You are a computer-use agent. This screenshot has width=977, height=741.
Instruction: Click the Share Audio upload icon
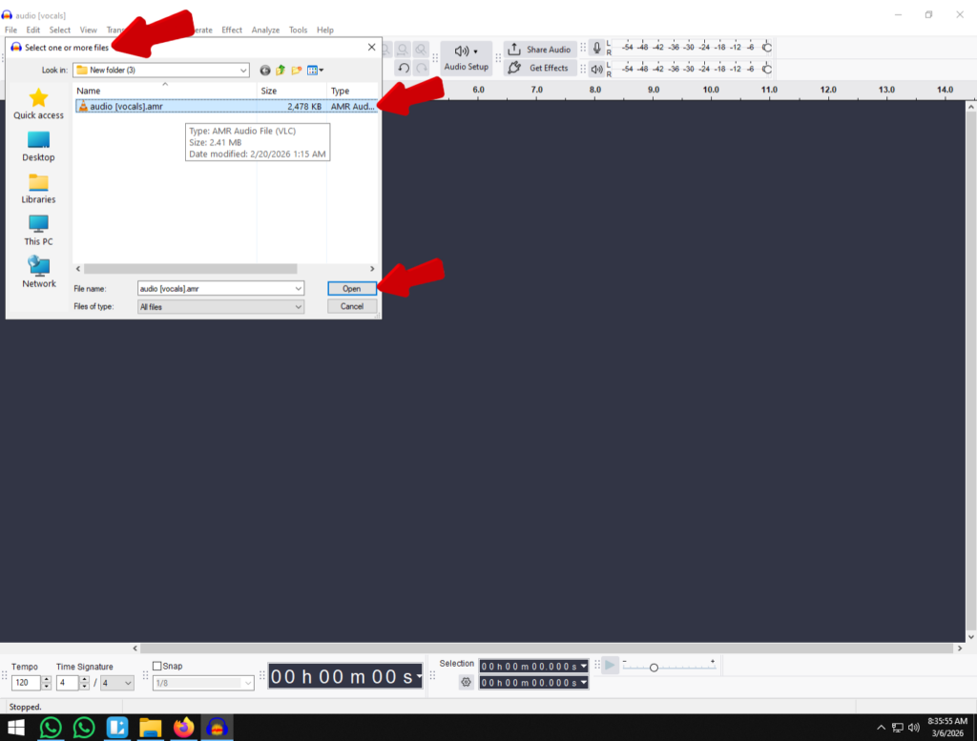coord(514,50)
